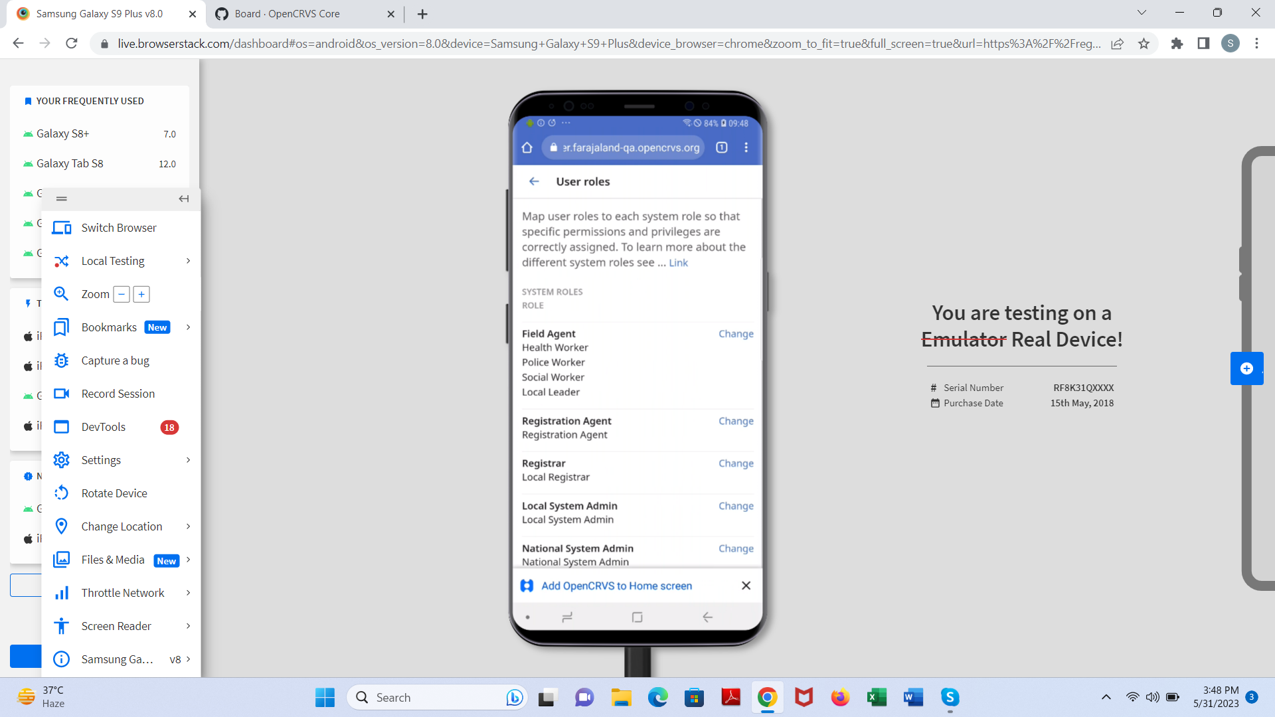Select the Switch Browser icon
This screenshot has width=1275, height=717.
[x=61, y=228]
